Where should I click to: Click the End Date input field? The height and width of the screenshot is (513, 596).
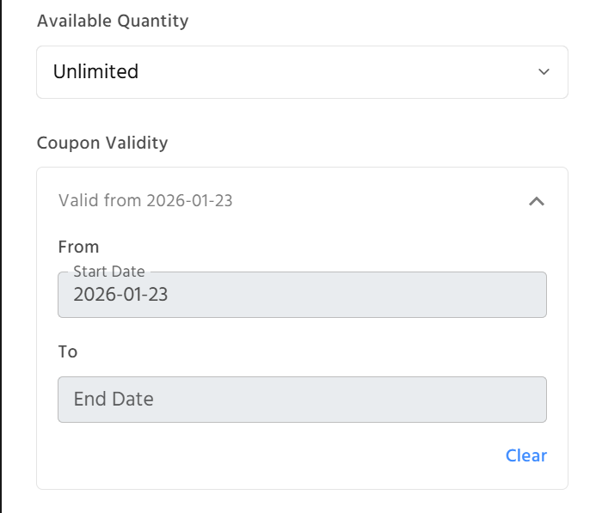tap(301, 400)
